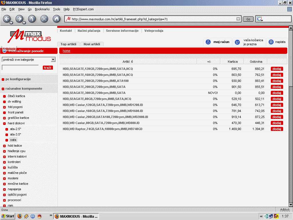Click the naplata checkout icon
Viewport: 293px width, 220px height.
click(x=271, y=42)
